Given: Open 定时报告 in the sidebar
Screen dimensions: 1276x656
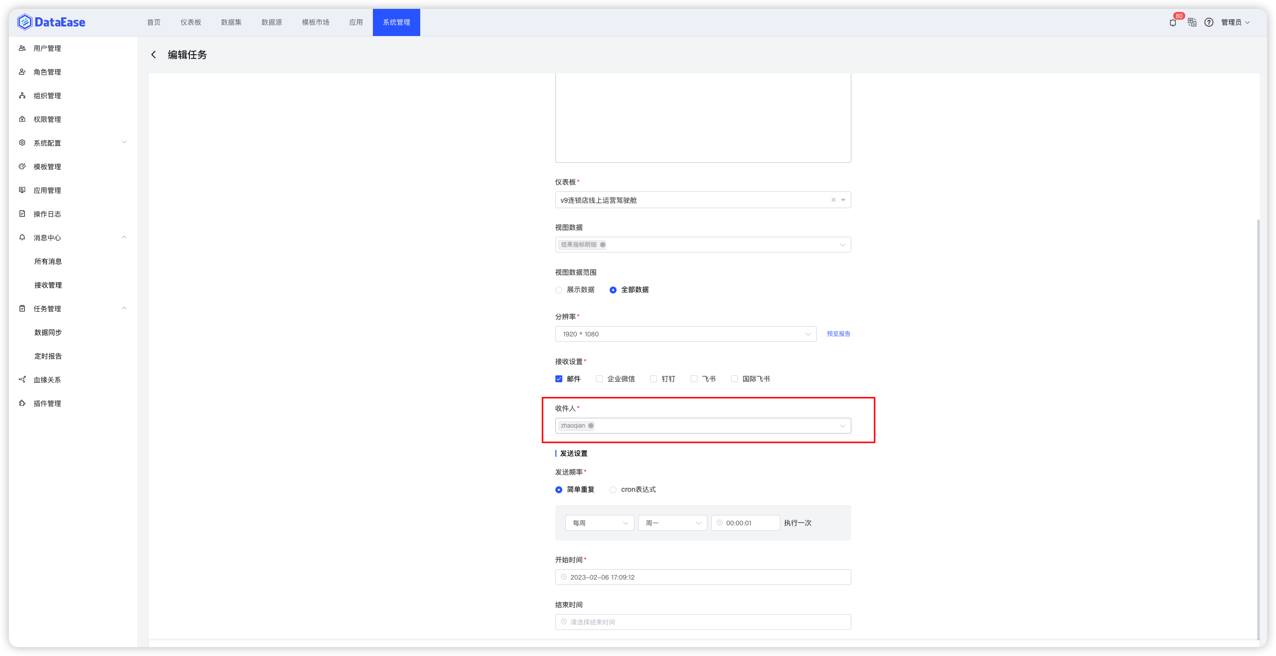Looking at the screenshot, I should click(48, 356).
